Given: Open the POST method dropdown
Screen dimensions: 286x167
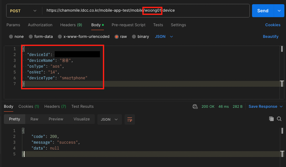Looking at the screenshot, I should [x=23, y=11].
